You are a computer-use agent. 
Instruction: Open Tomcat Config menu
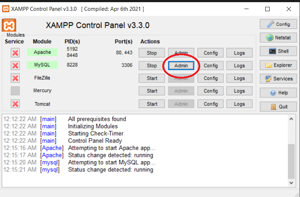(210, 104)
